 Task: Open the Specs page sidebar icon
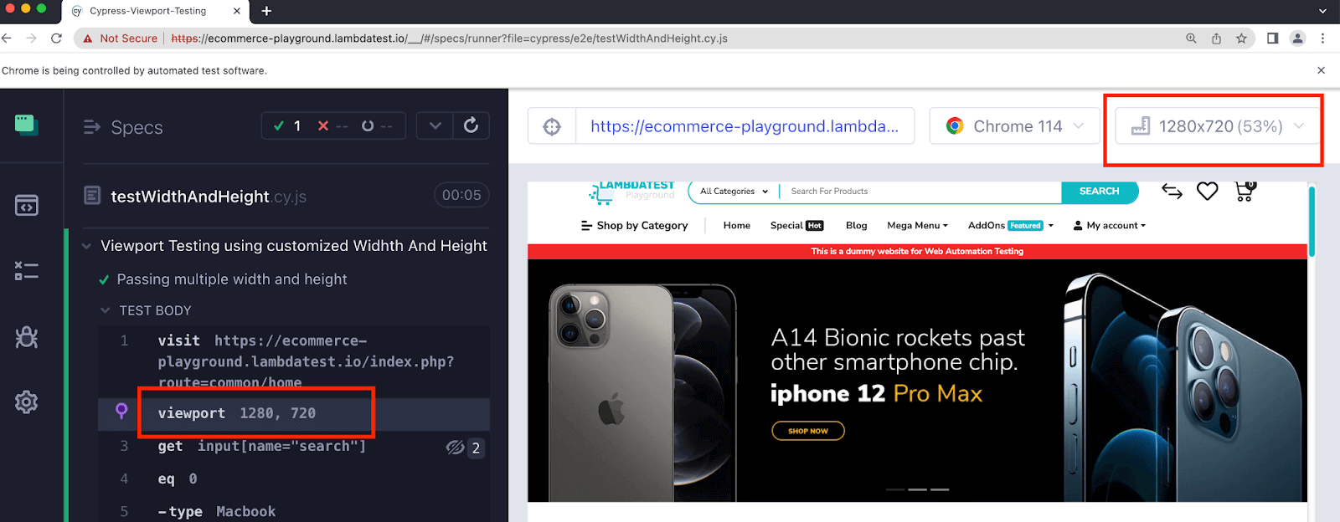26,205
